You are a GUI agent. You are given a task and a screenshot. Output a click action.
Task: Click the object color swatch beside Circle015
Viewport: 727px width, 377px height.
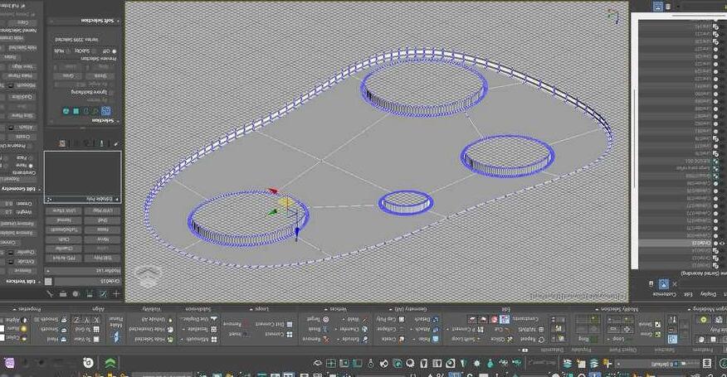[x=48, y=282]
